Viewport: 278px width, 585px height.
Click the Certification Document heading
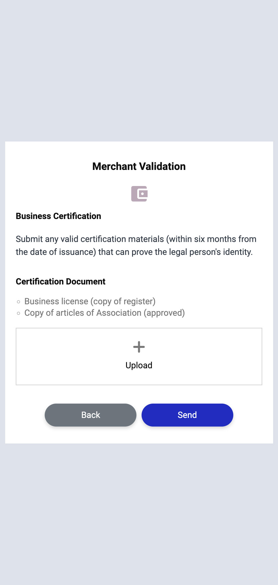[60, 282]
